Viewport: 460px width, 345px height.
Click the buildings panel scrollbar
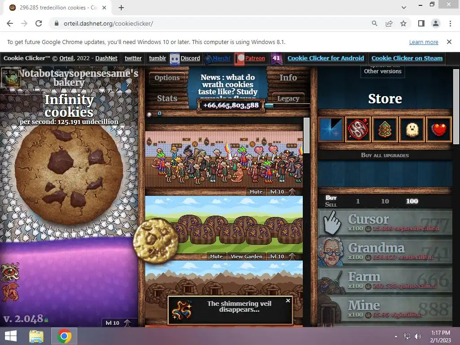click(306, 136)
